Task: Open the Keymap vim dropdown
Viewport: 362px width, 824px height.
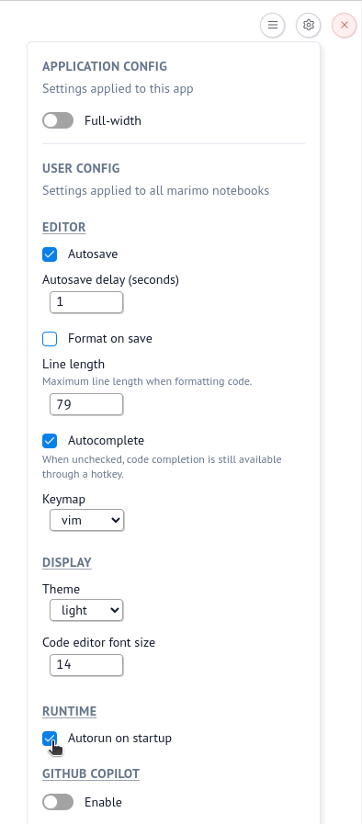Action: click(86, 520)
